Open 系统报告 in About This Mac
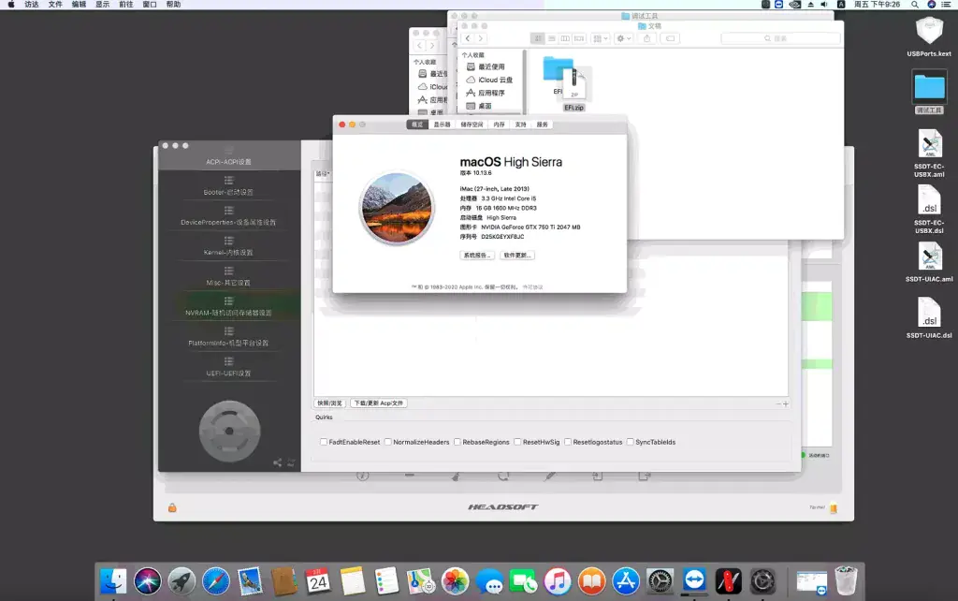This screenshot has width=958, height=601. pos(477,255)
